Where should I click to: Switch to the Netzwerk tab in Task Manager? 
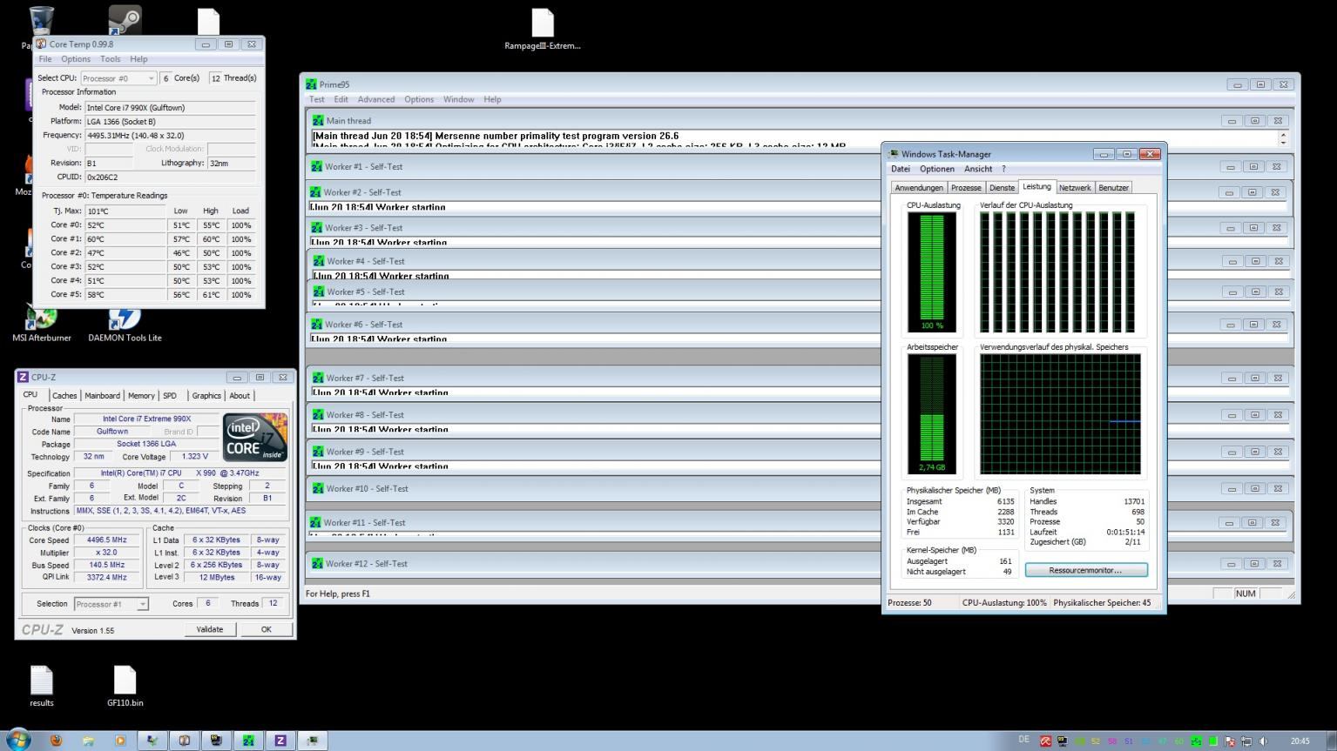point(1075,188)
